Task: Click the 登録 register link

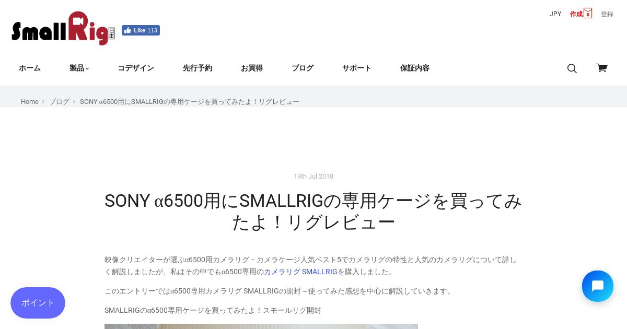Action: point(607,14)
